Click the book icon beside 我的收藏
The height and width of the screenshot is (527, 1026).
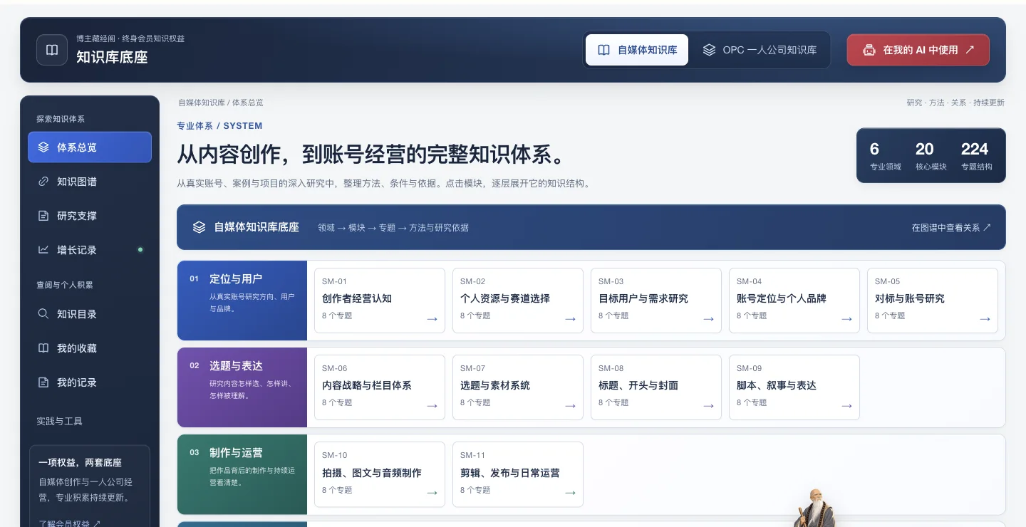[43, 348]
